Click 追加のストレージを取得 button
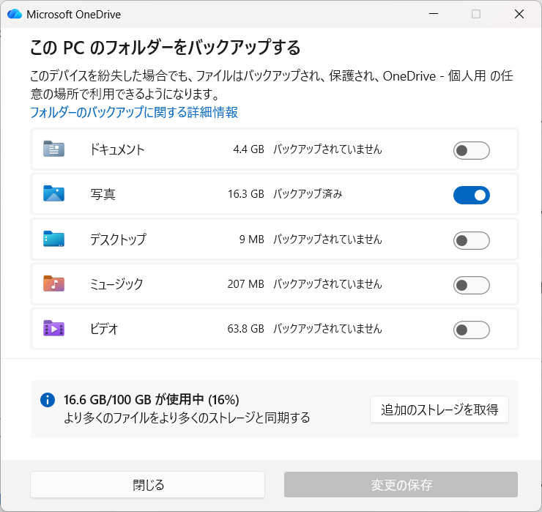542x512 pixels. 439,409
